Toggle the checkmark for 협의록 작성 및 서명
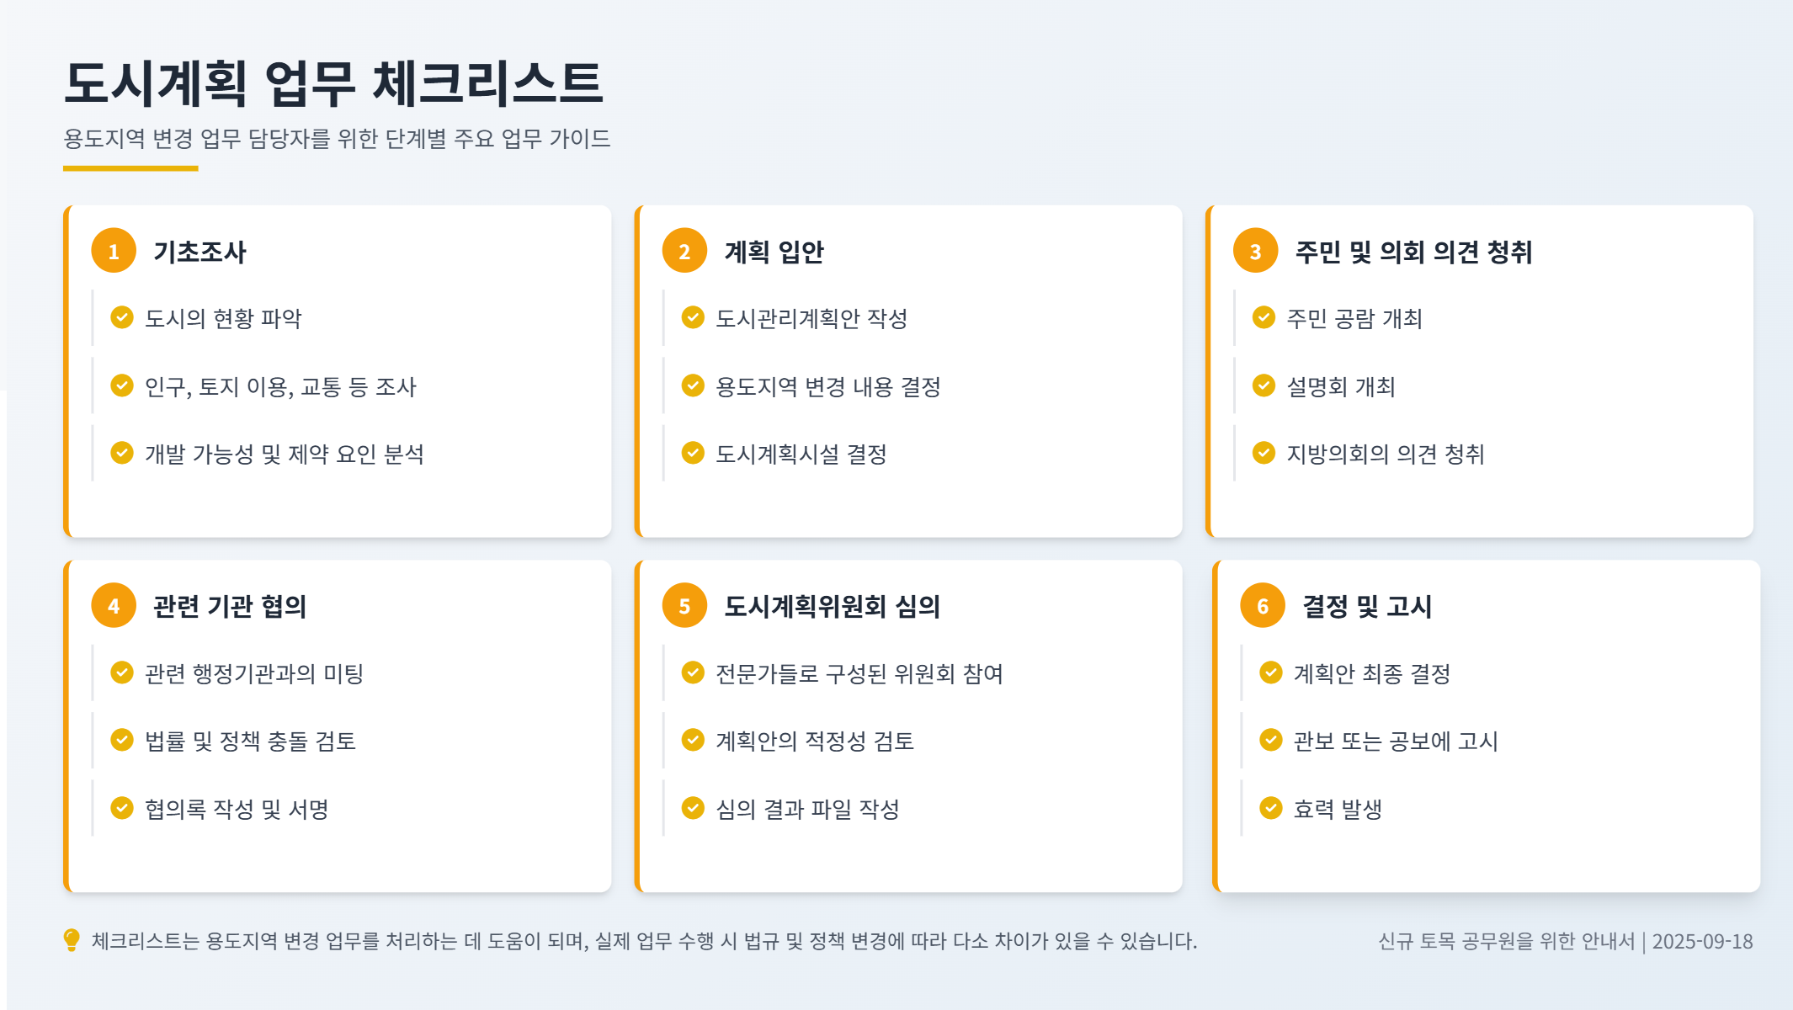Image resolution: width=1793 pixels, height=1010 pixels. coord(122,808)
